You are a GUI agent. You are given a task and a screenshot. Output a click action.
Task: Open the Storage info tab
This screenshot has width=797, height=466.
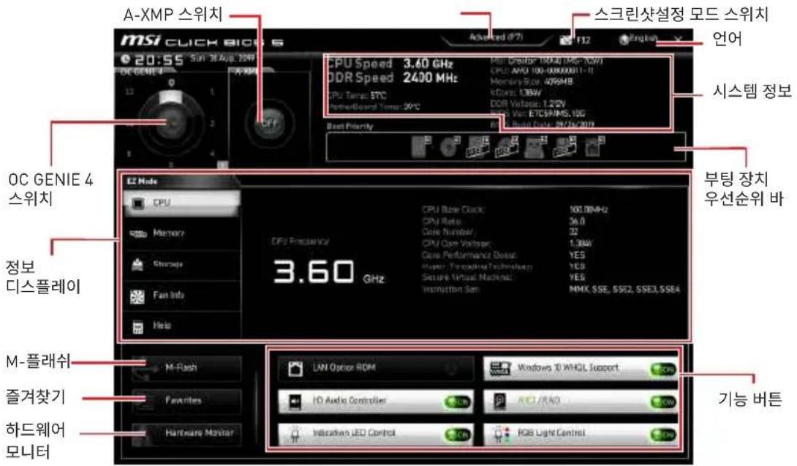pos(181,265)
